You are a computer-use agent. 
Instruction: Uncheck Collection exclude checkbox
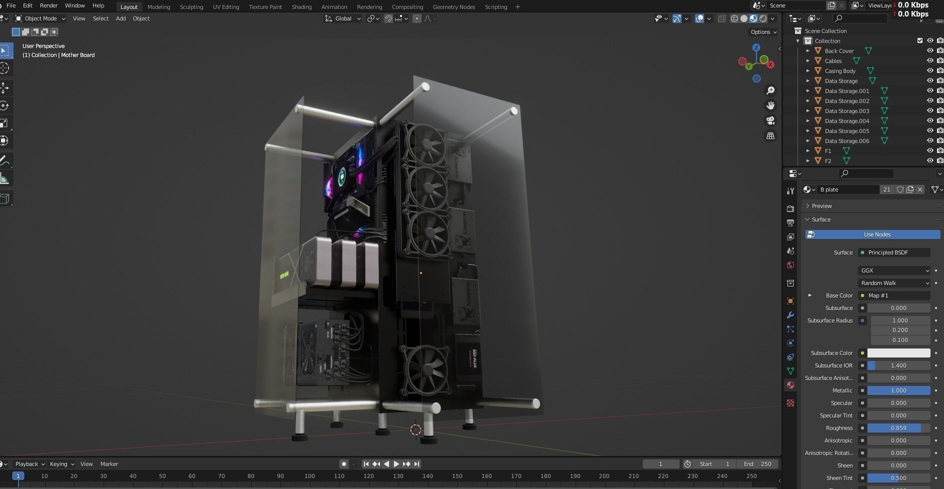pos(920,40)
